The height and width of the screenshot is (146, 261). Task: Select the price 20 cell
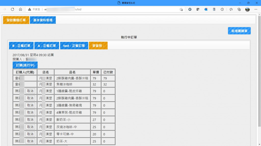(x=96, y=134)
